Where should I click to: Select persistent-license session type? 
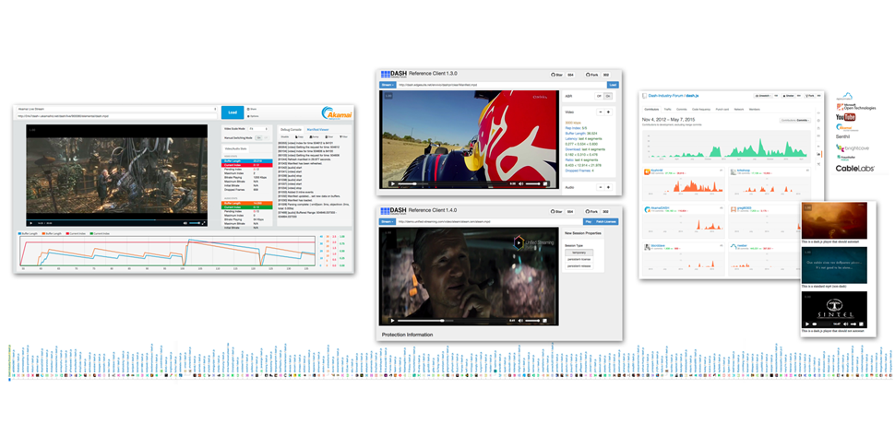click(579, 259)
